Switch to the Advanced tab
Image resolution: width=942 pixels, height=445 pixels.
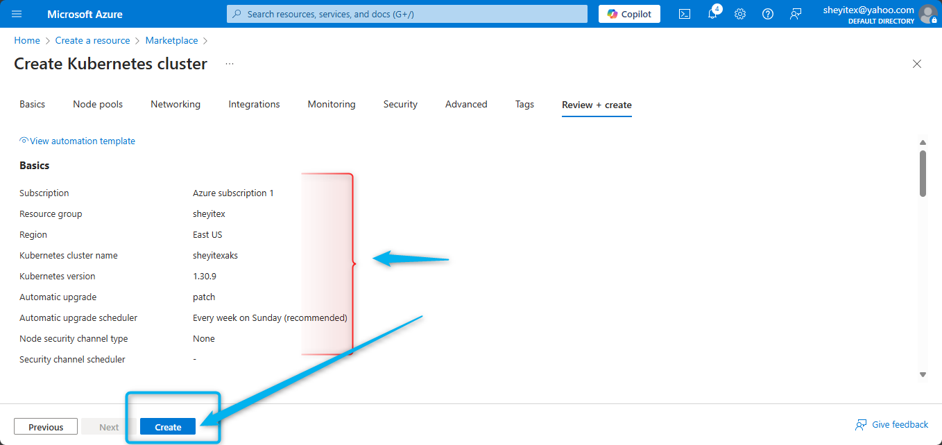[x=466, y=105]
